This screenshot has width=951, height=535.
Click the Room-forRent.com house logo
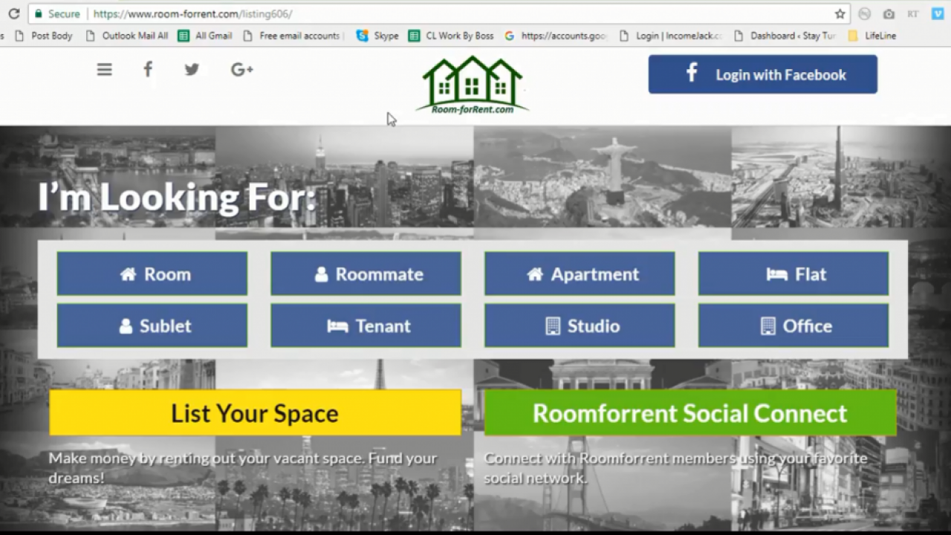pos(473,85)
